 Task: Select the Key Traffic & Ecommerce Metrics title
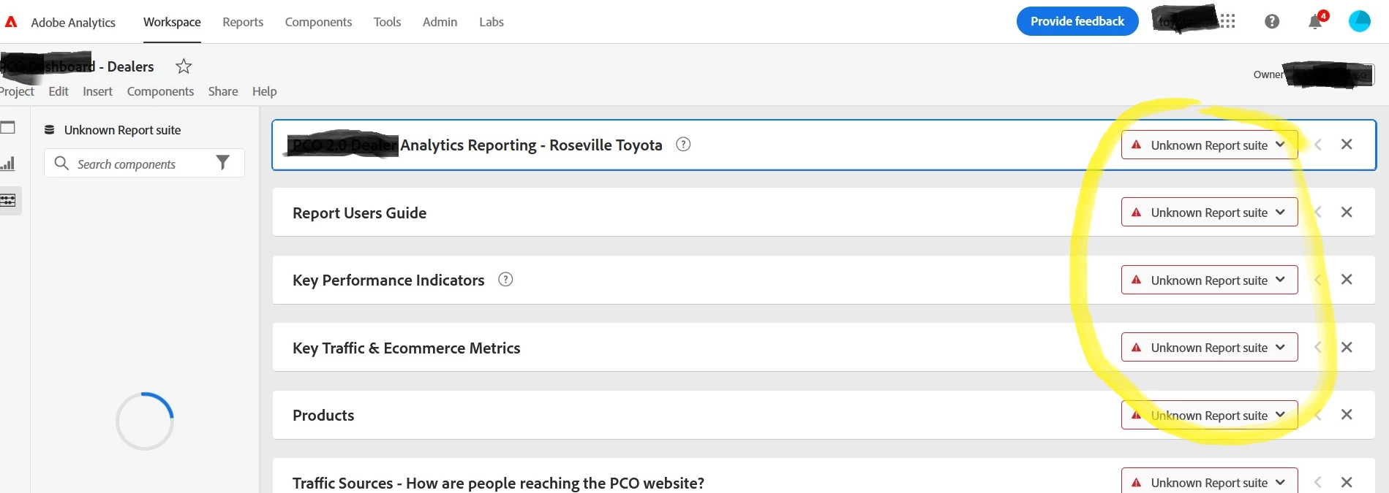tap(406, 348)
